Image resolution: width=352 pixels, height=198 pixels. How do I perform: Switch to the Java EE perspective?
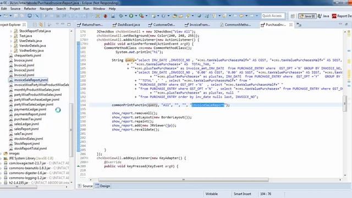[307, 16]
